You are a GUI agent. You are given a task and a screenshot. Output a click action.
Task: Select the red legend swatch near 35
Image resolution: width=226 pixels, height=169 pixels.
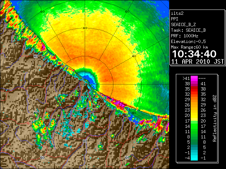(194, 89)
